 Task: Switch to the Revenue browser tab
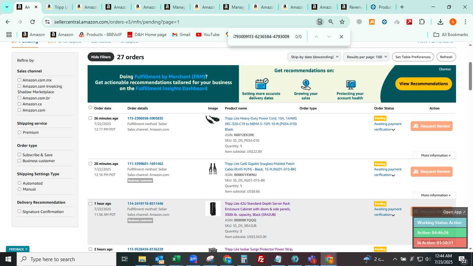click(x=352, y=7)
